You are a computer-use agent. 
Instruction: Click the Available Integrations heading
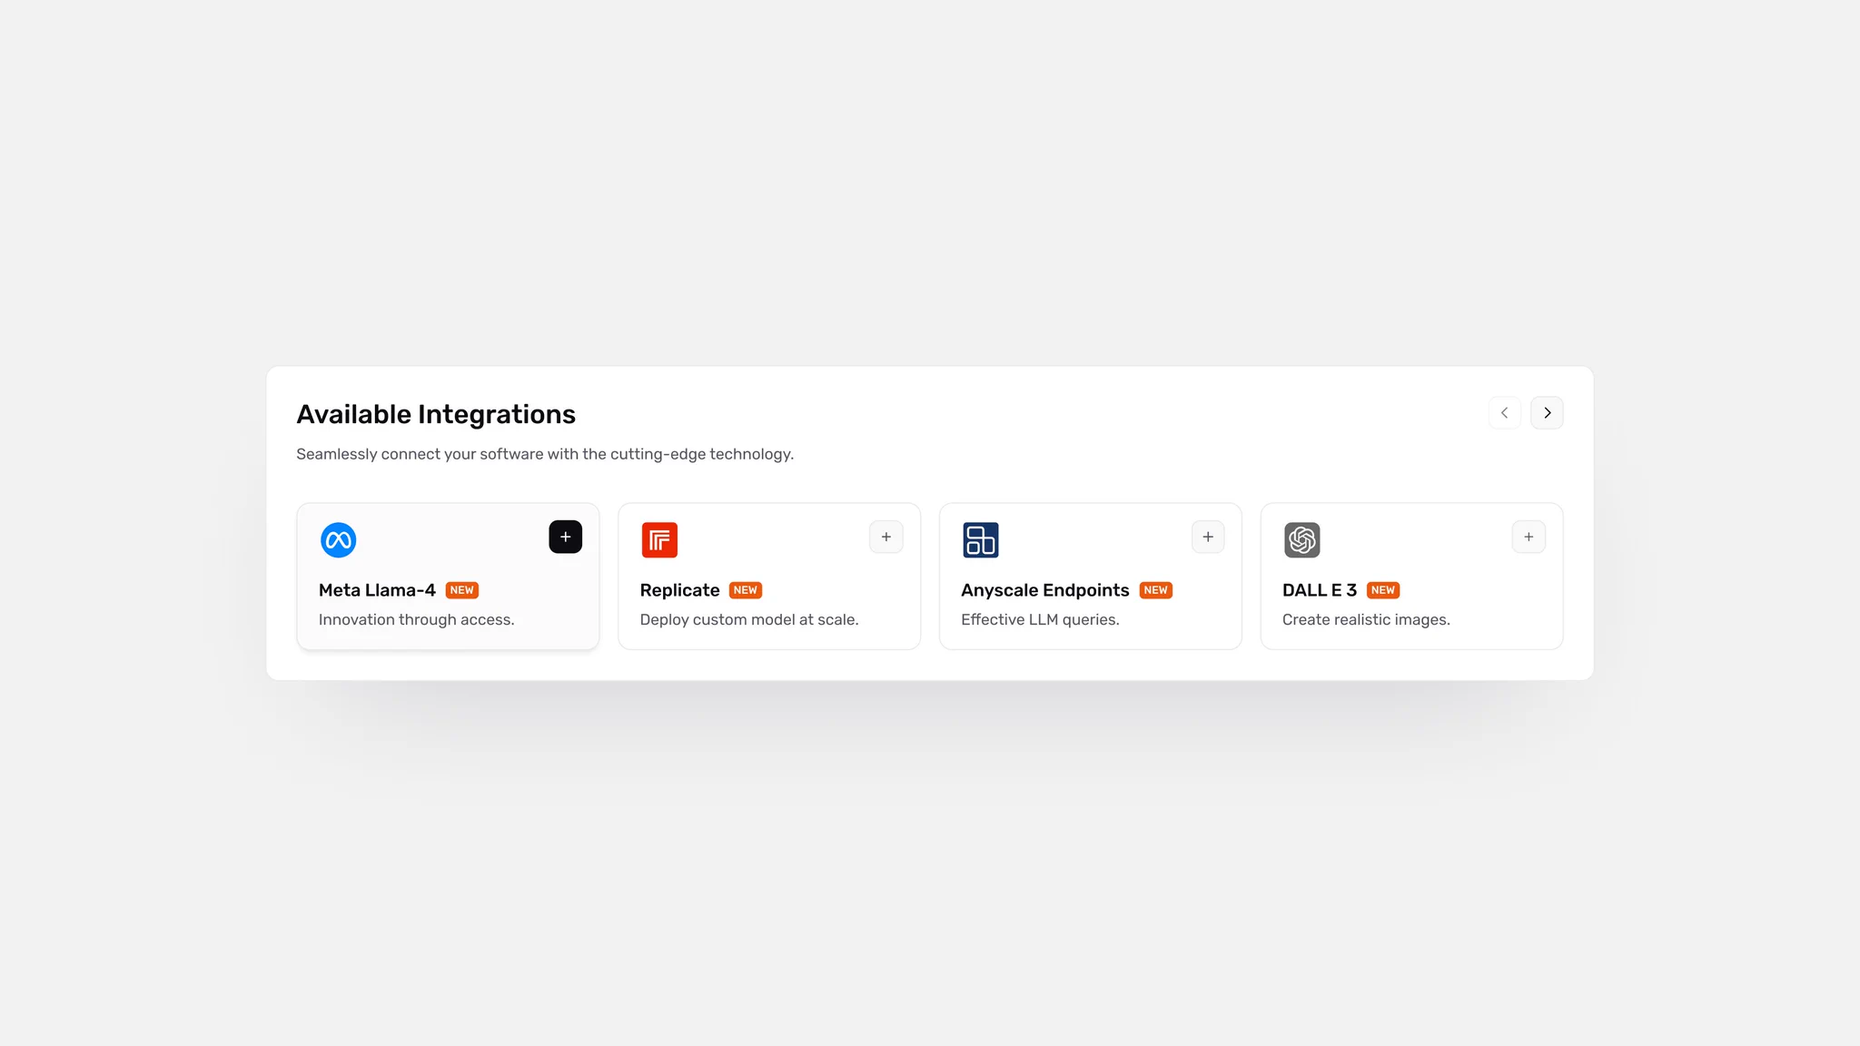click(x=436, y=414)
